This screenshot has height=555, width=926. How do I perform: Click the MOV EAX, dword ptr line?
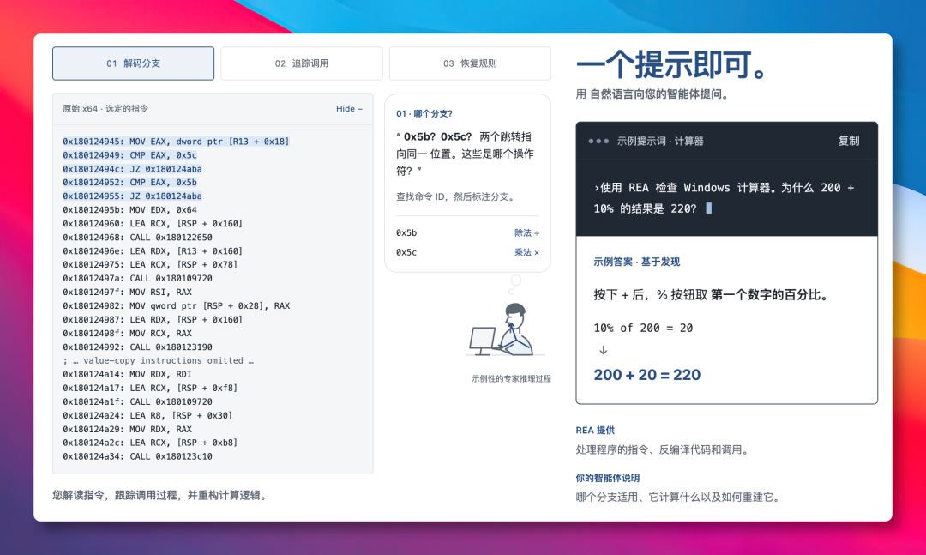[x=176, y=142]
